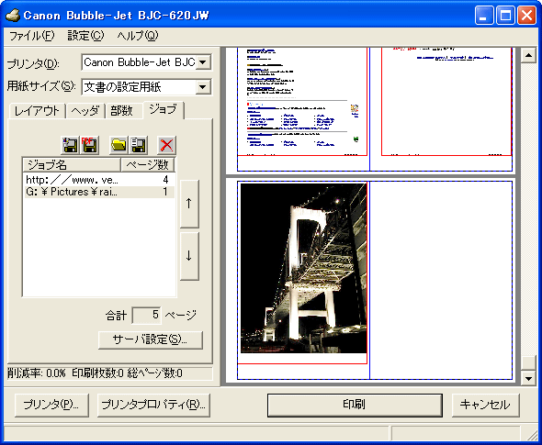Select the ジョブ tab
This screenshot has height=445, width=542.
pyautogui.click(x=164, y=110)
